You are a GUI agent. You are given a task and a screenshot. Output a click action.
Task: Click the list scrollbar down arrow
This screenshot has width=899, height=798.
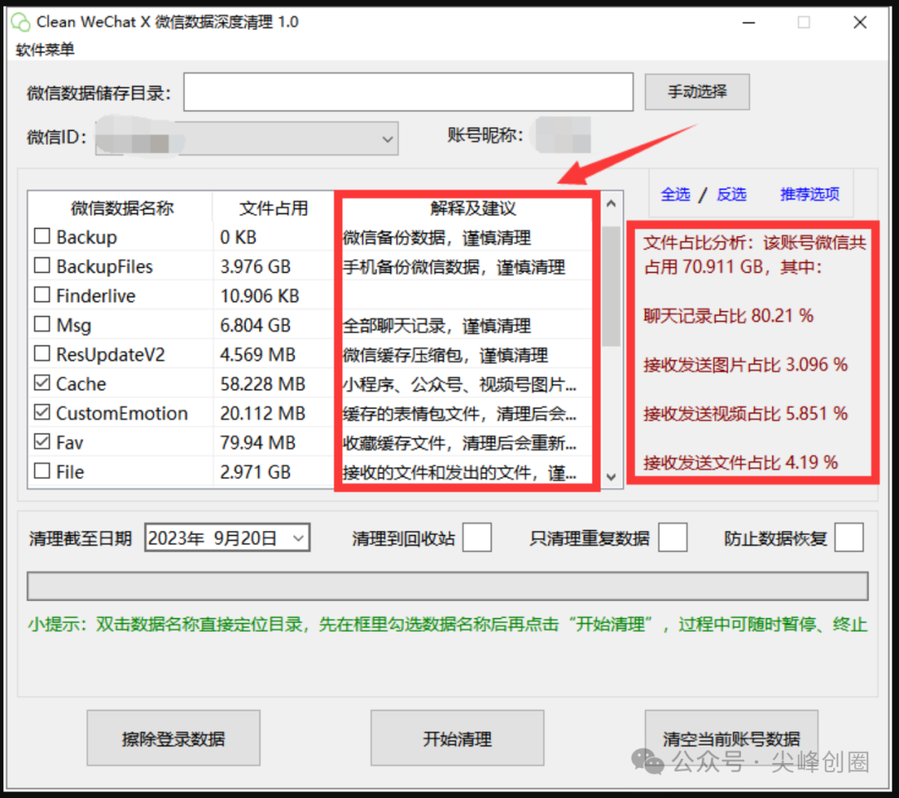coord(611,477)
